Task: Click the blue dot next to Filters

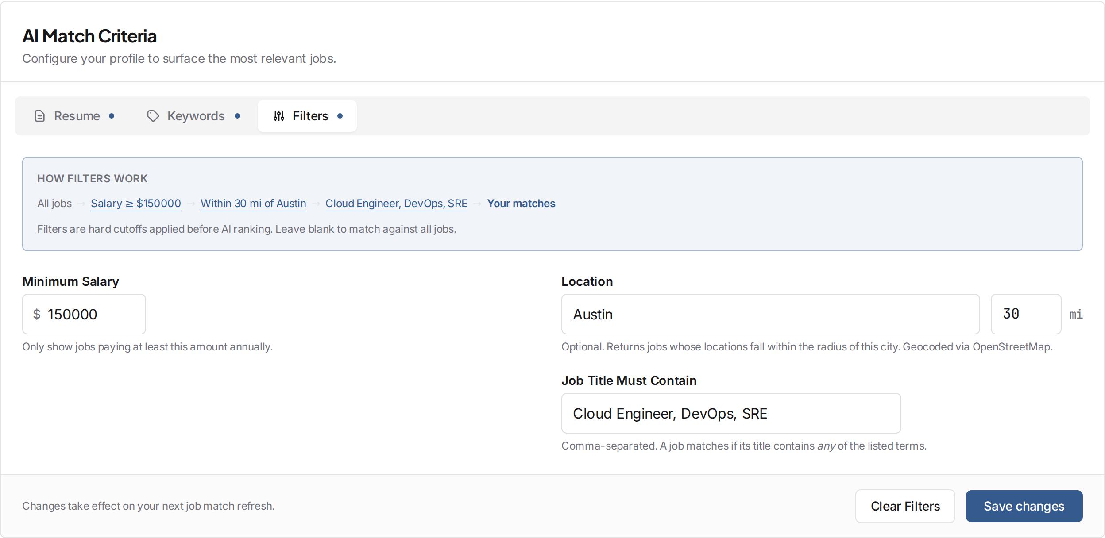Action: 340,116
